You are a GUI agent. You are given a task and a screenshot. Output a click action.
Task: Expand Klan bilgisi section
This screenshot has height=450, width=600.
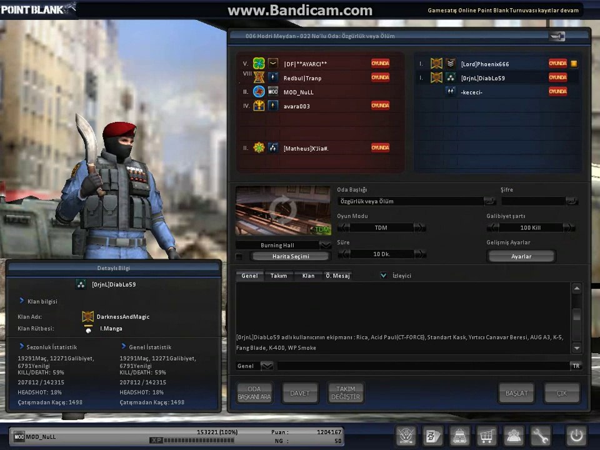click(22, 301)
